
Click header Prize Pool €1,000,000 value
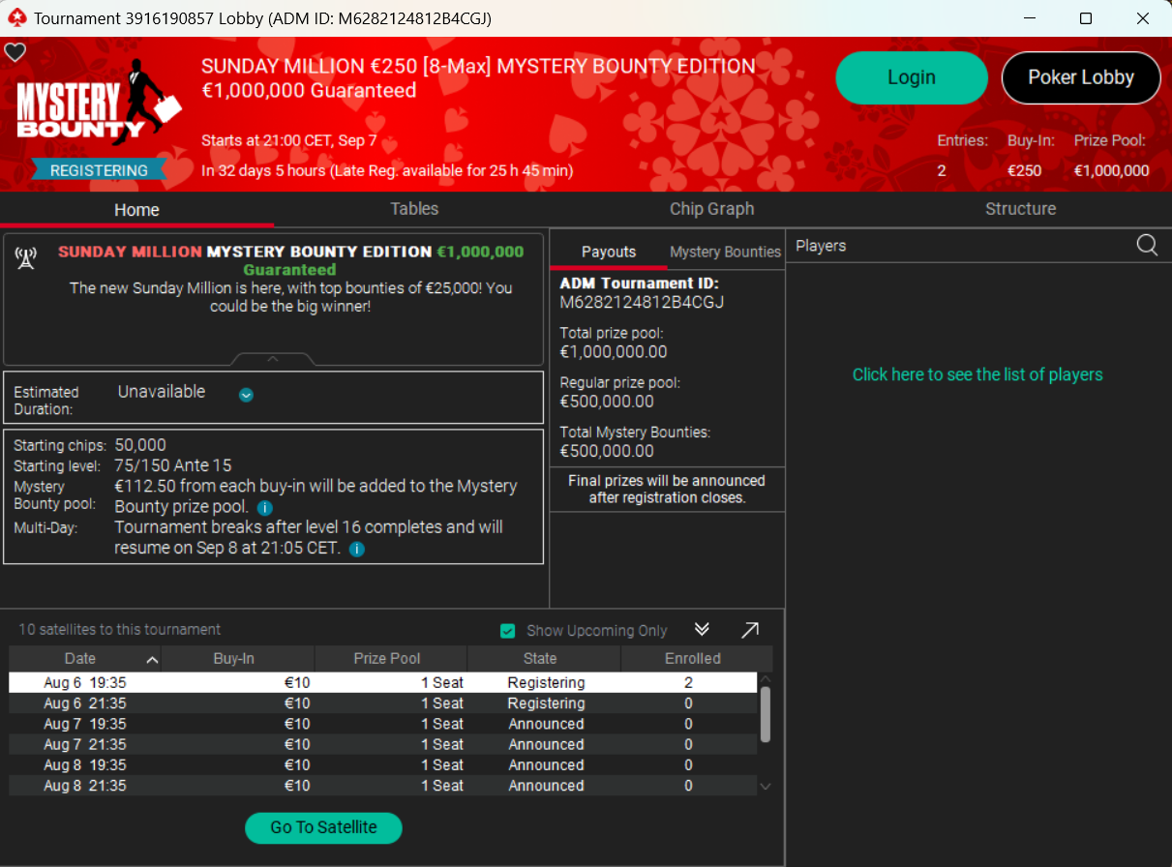(1112, 170)
